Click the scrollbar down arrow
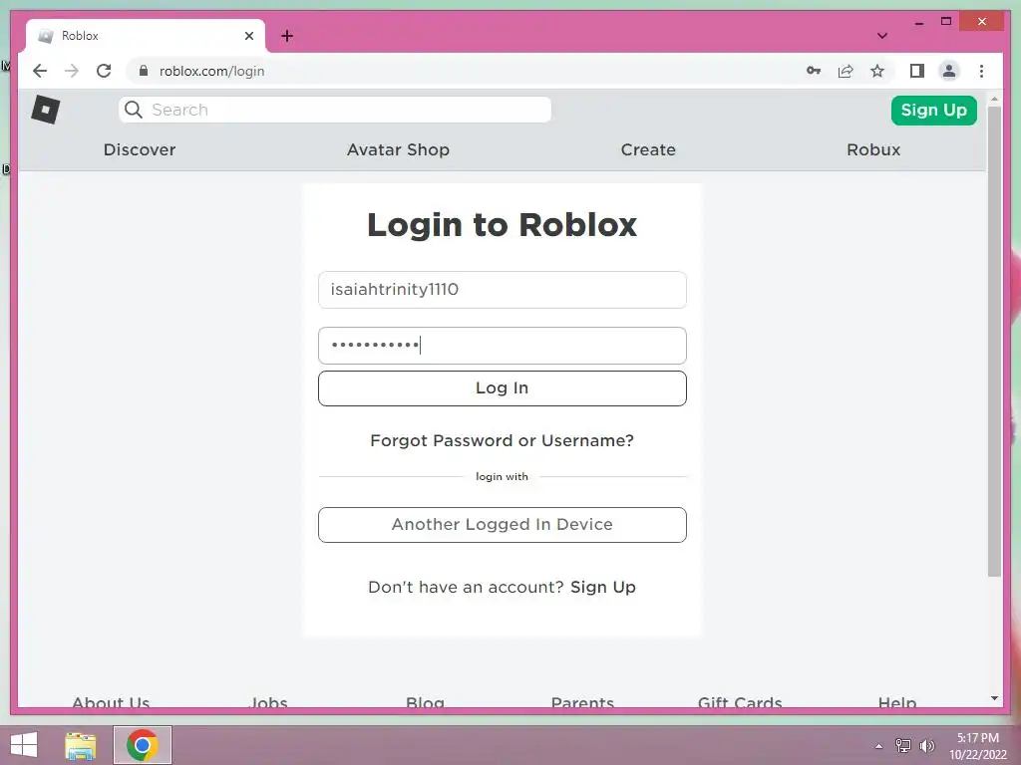Screen dimensions: 1021x765 994,698
